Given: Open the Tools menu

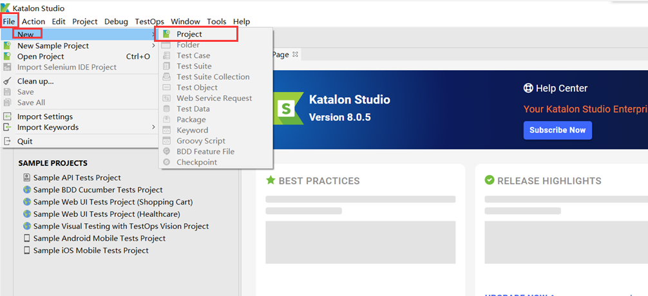Looking at the screenshot, I should [216, 21].
